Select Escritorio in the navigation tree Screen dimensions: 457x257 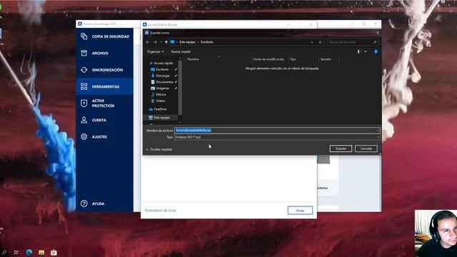[x=162, y=69]
